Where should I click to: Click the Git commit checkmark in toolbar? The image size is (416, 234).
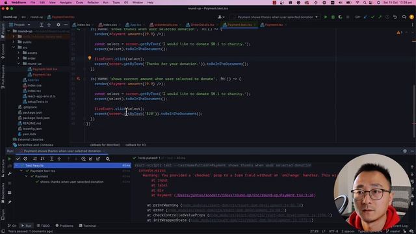pyautogui.click(x=372, y=17)
